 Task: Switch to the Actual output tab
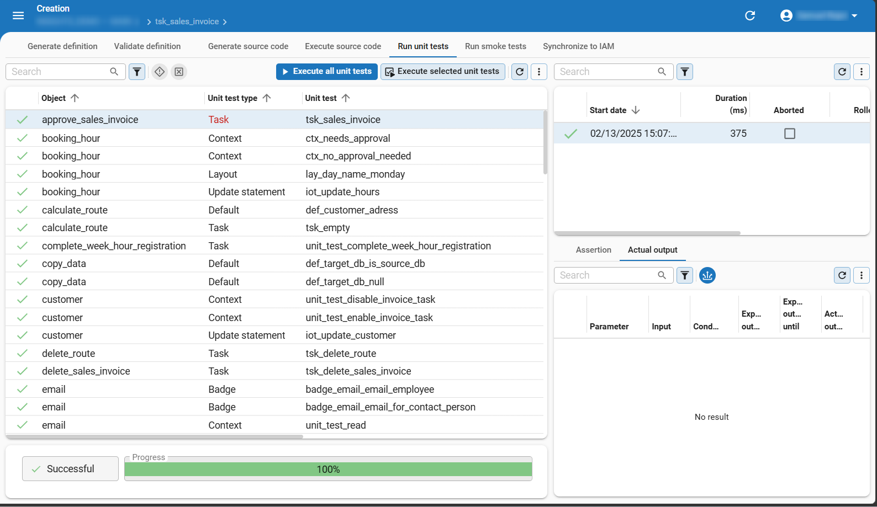[x=653, y=250]
